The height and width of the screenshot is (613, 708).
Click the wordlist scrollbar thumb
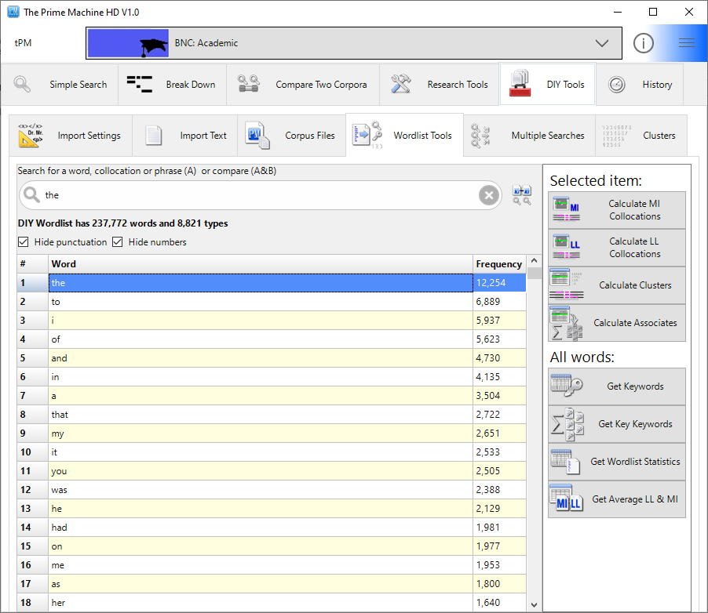[x=535, y=274]
